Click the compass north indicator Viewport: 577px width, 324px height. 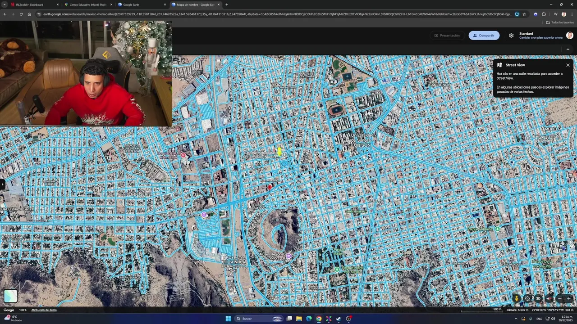coord(549,298)
